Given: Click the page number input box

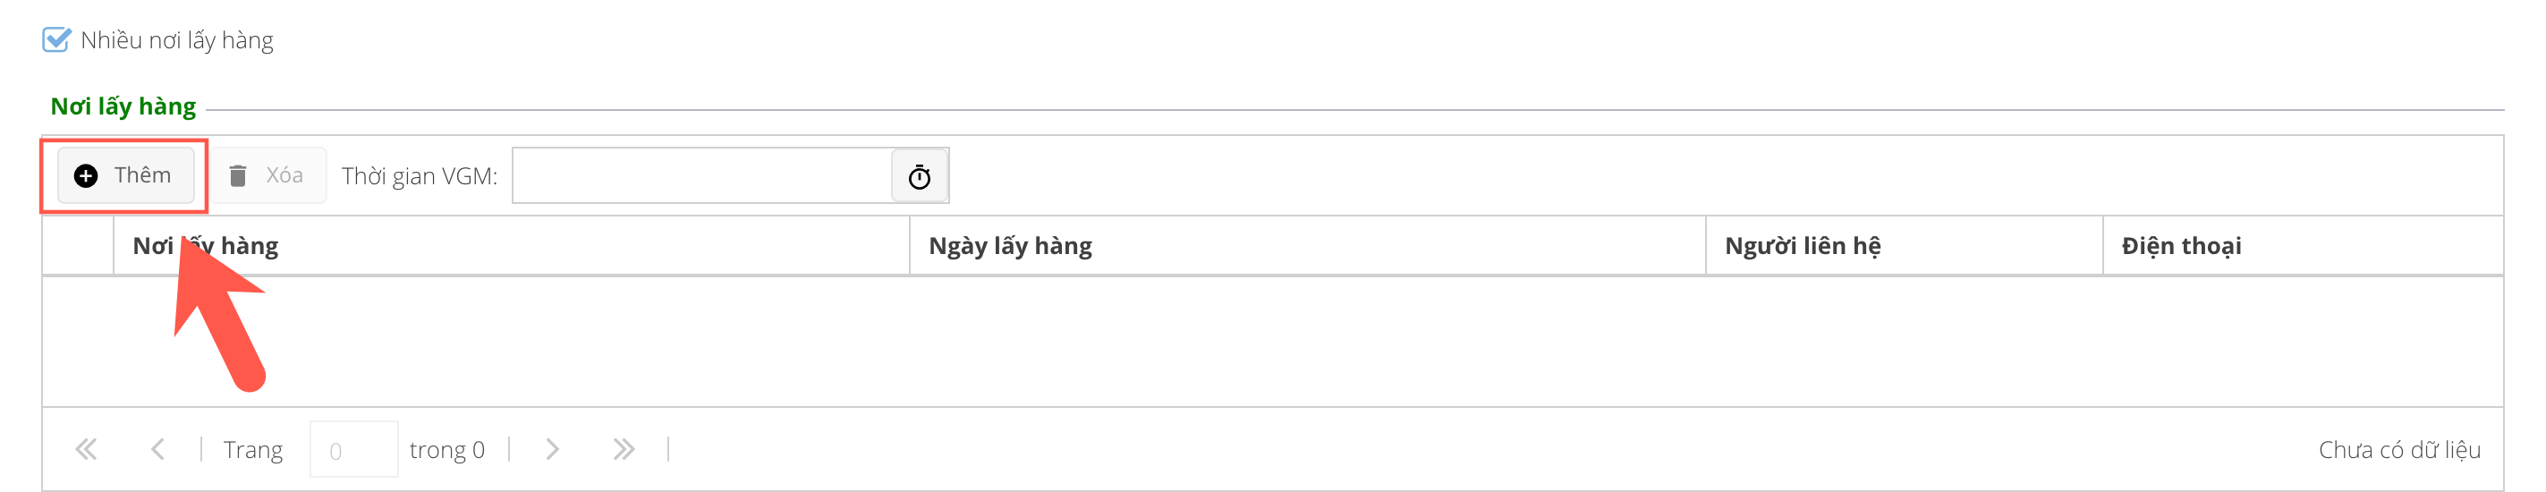Looking at the screenshot, I should tap(352, 450).
